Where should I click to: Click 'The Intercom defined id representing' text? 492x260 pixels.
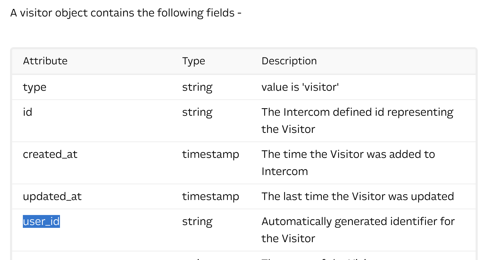[x=357, y=112]
